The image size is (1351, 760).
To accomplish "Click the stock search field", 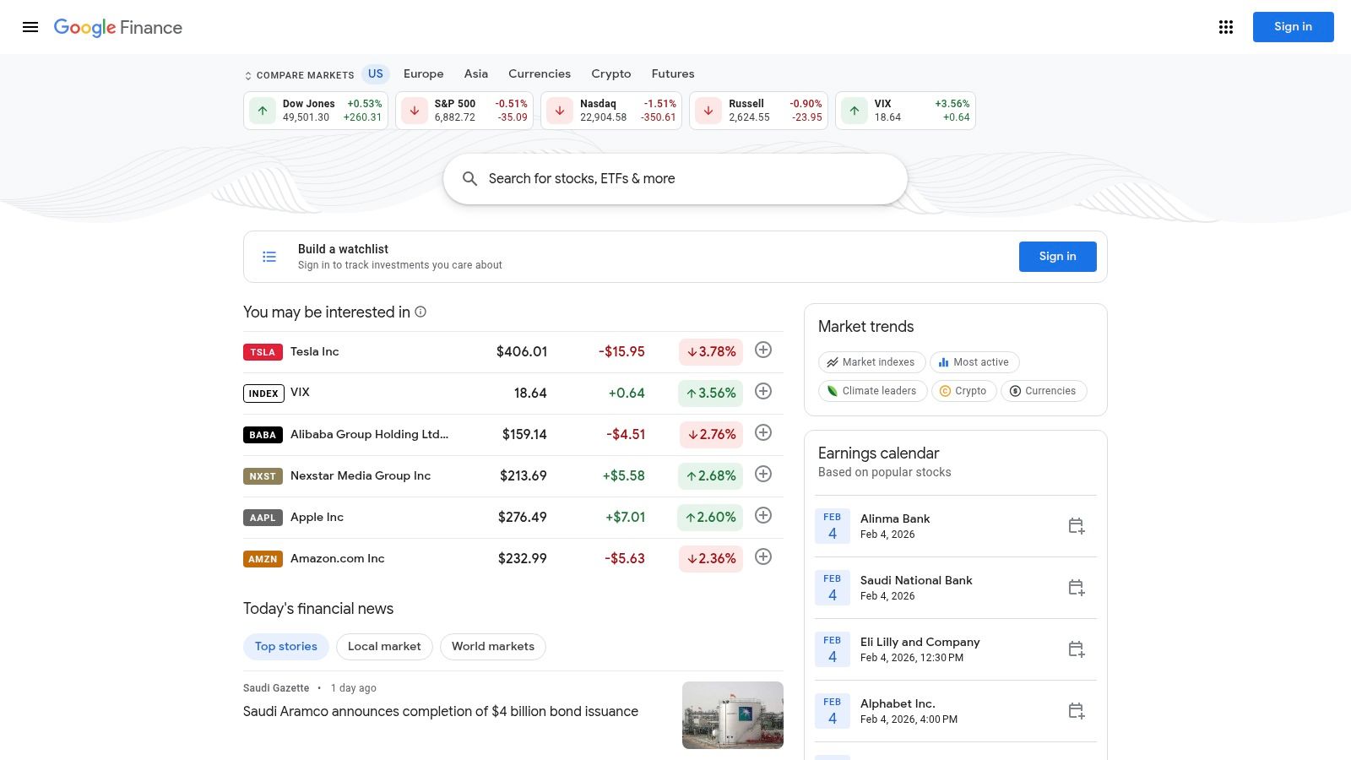I will pyautogui.click(x=675, y=179).
